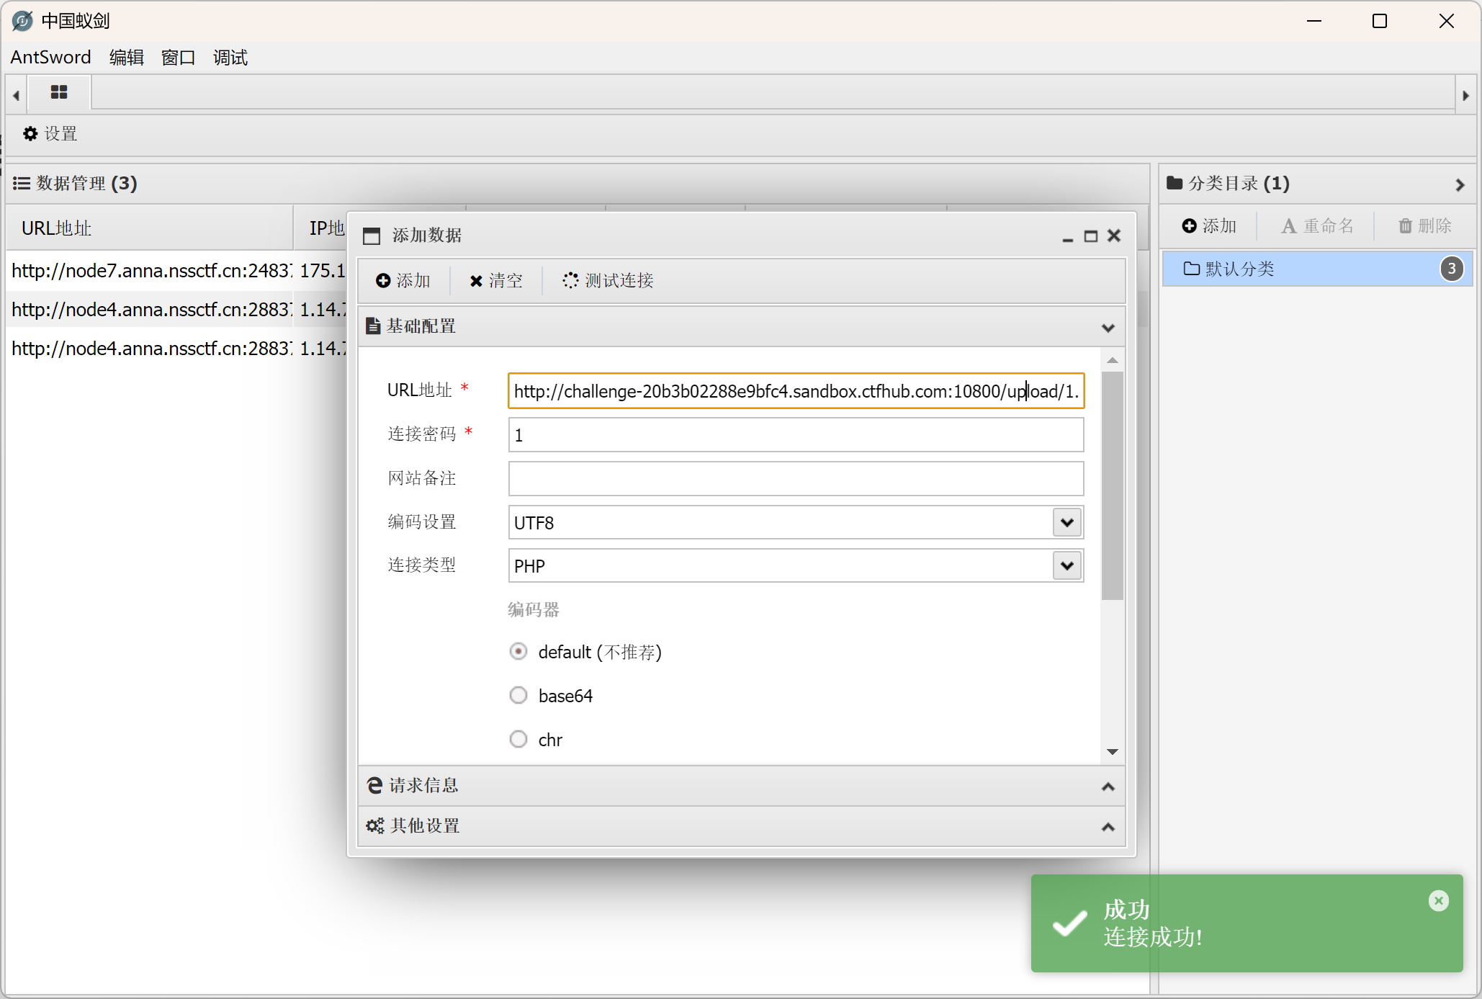The image size is (1482, 999).
Task: Click the 删除 trash button for categories
Action: (1424, 226)
